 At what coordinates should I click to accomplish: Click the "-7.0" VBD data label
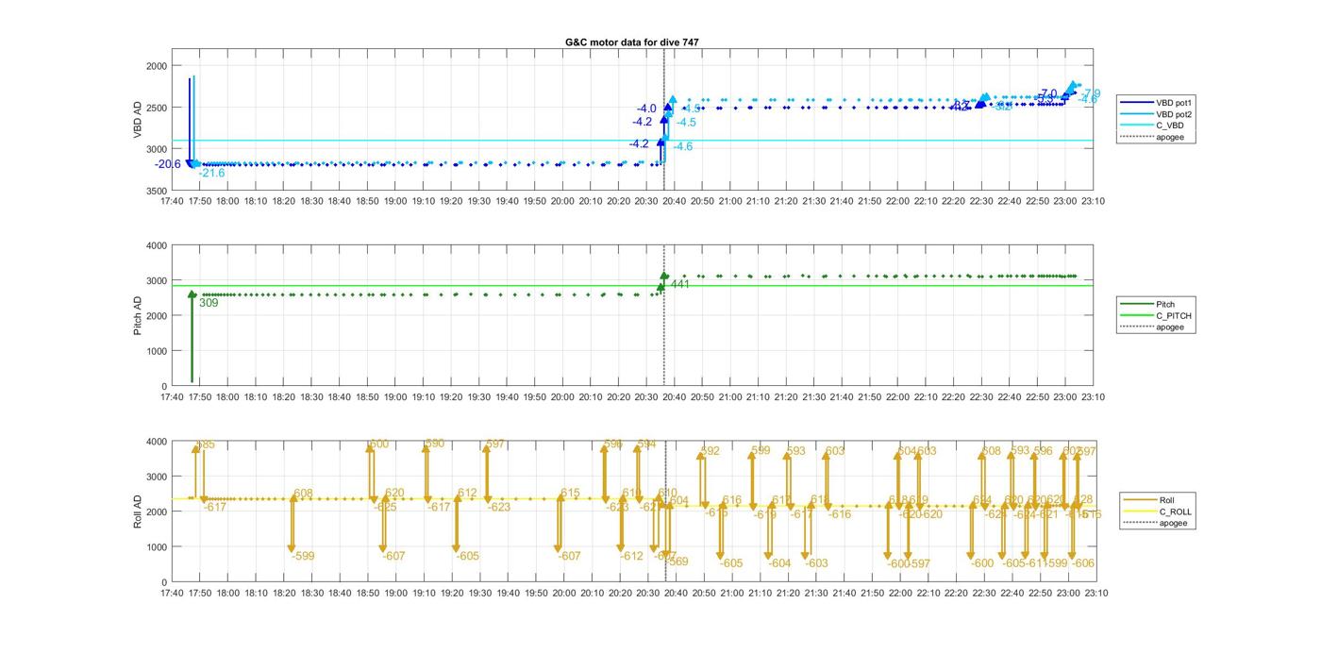pos(1049,93)
